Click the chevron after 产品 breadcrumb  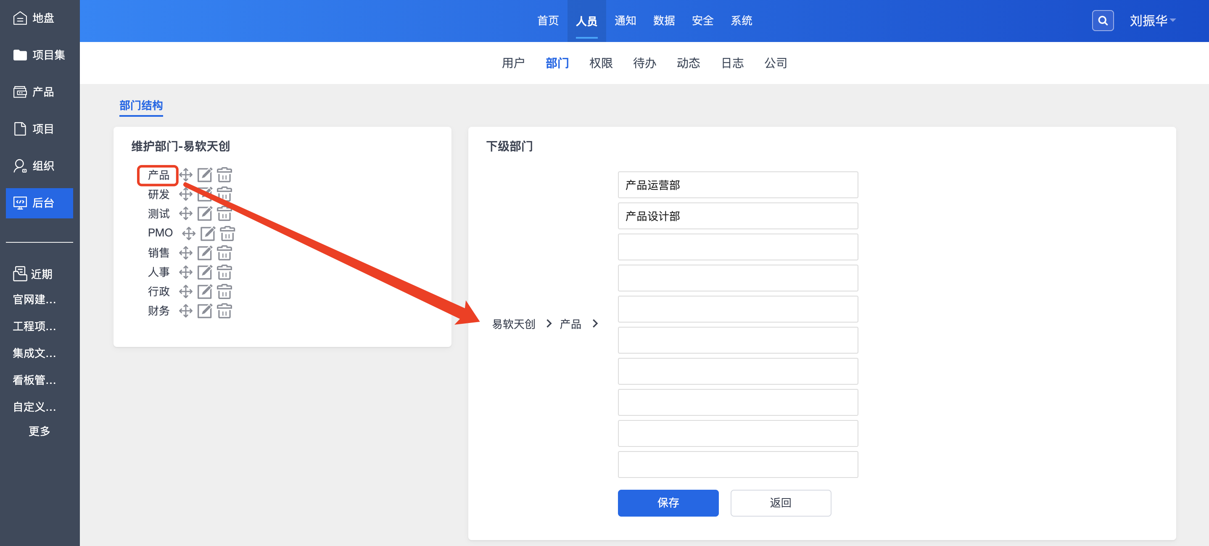(595, 324)
